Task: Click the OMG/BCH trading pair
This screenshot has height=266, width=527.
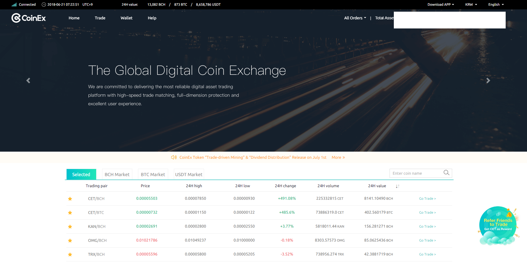Action: [97, 240]
